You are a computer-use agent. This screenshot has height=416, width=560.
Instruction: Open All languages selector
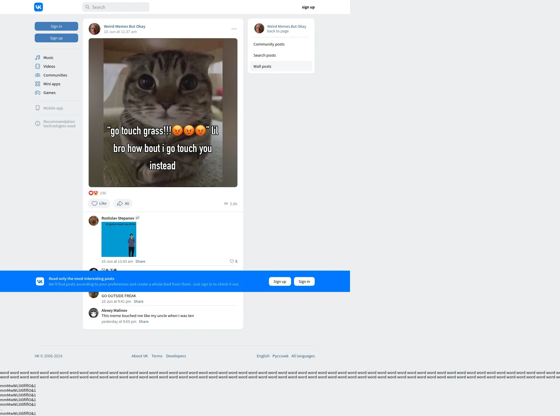click(303, 356)
